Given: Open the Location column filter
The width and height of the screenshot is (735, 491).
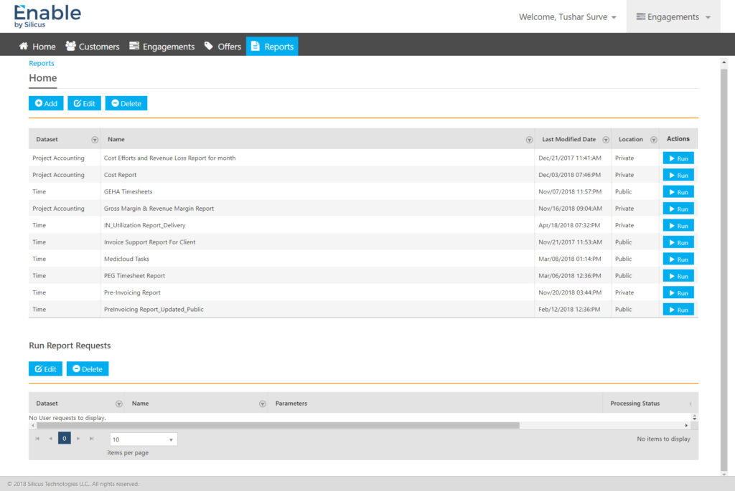Looking at the screenshot, I should tap(653, 140).
